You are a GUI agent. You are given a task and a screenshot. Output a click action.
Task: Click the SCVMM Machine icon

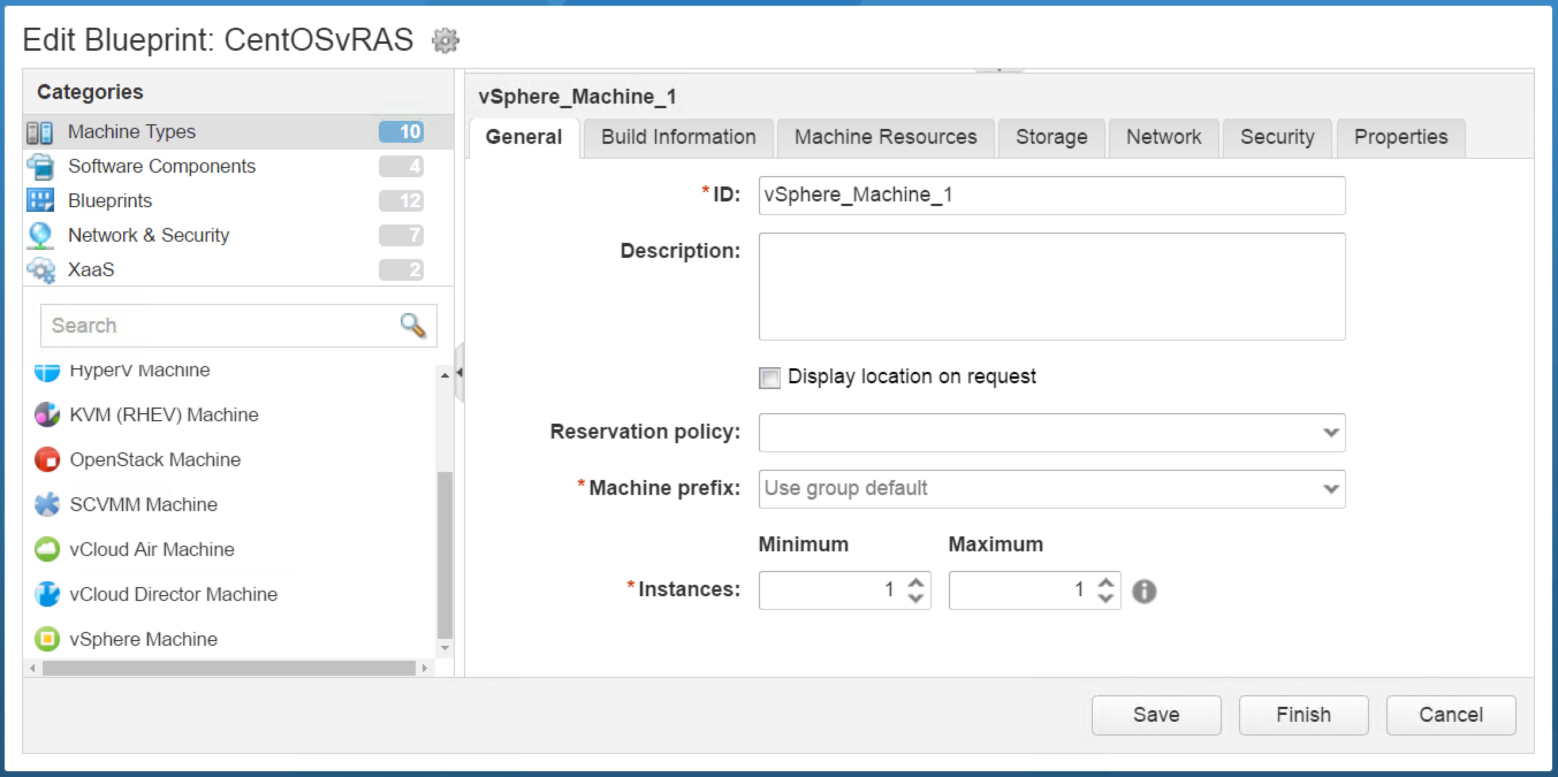[x=47, y=504]
